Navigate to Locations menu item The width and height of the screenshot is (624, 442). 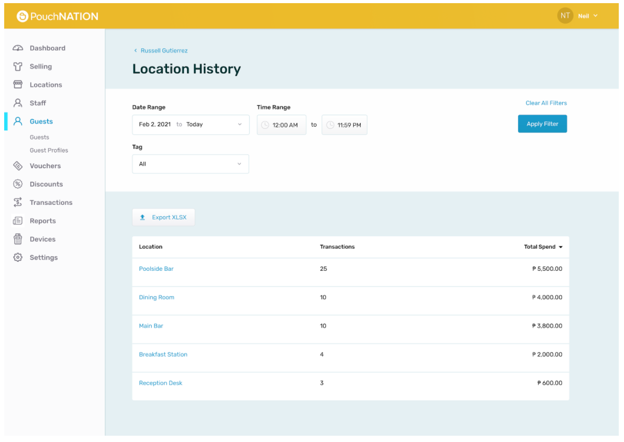tap(46, 85)
